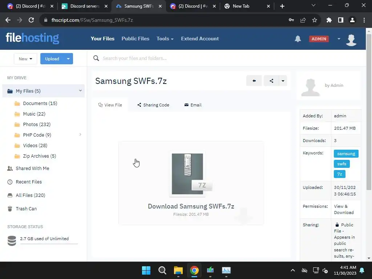This screenshot has width=372, height=279.
Task: Click the share this page icon in address bar
Action: click(x=303, y=20)
